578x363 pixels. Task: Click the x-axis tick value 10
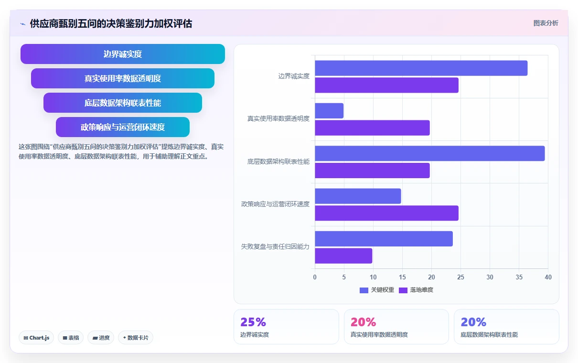(x=373, y=277)
